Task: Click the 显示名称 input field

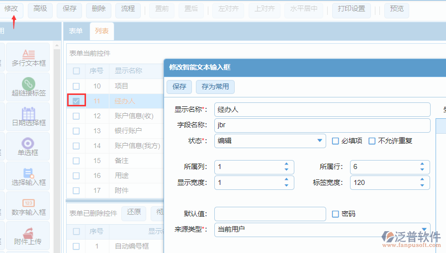Action: click(x=322, y=109)
